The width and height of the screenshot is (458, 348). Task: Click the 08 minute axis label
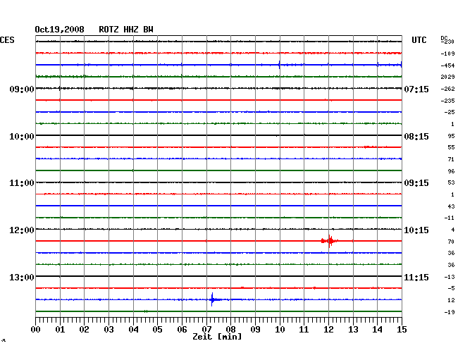(x=230, y=330)
